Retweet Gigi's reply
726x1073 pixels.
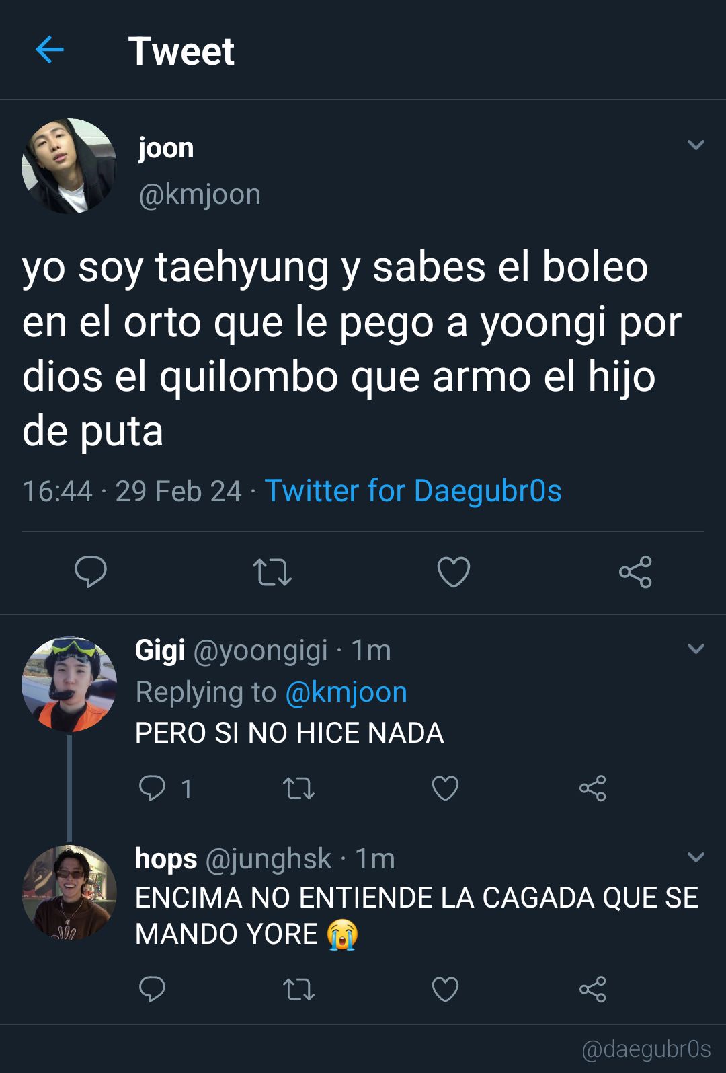click(299, 788)
